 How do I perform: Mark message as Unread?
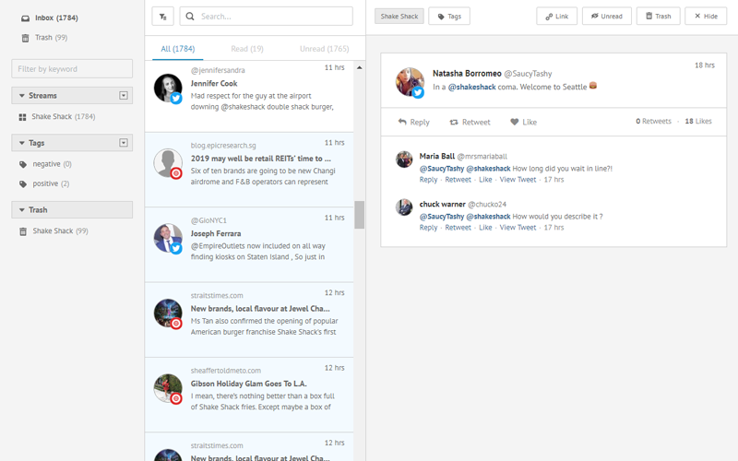coord(607,17)
